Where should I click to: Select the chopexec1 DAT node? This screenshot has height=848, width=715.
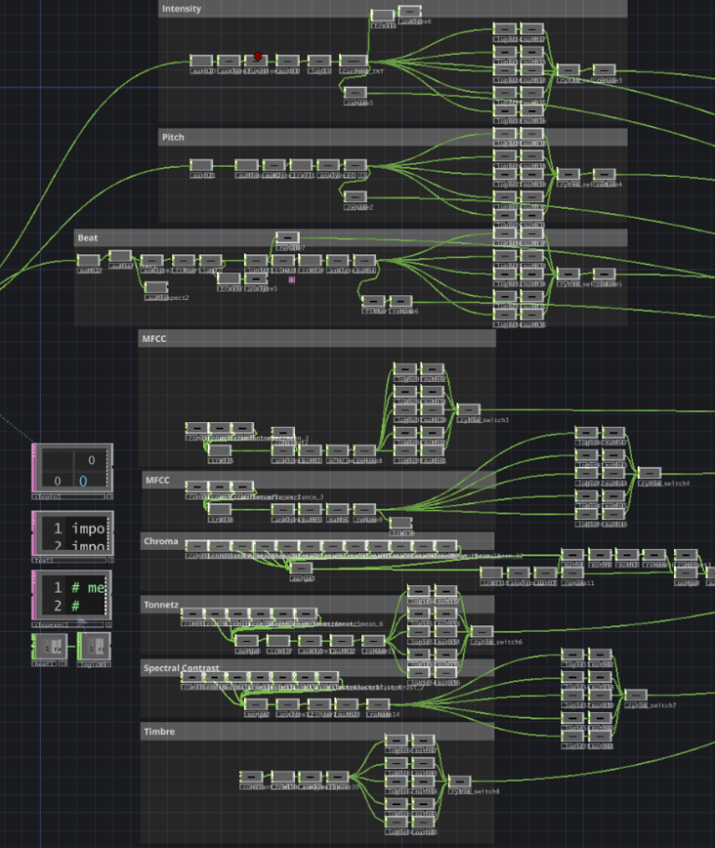(73, 595)
